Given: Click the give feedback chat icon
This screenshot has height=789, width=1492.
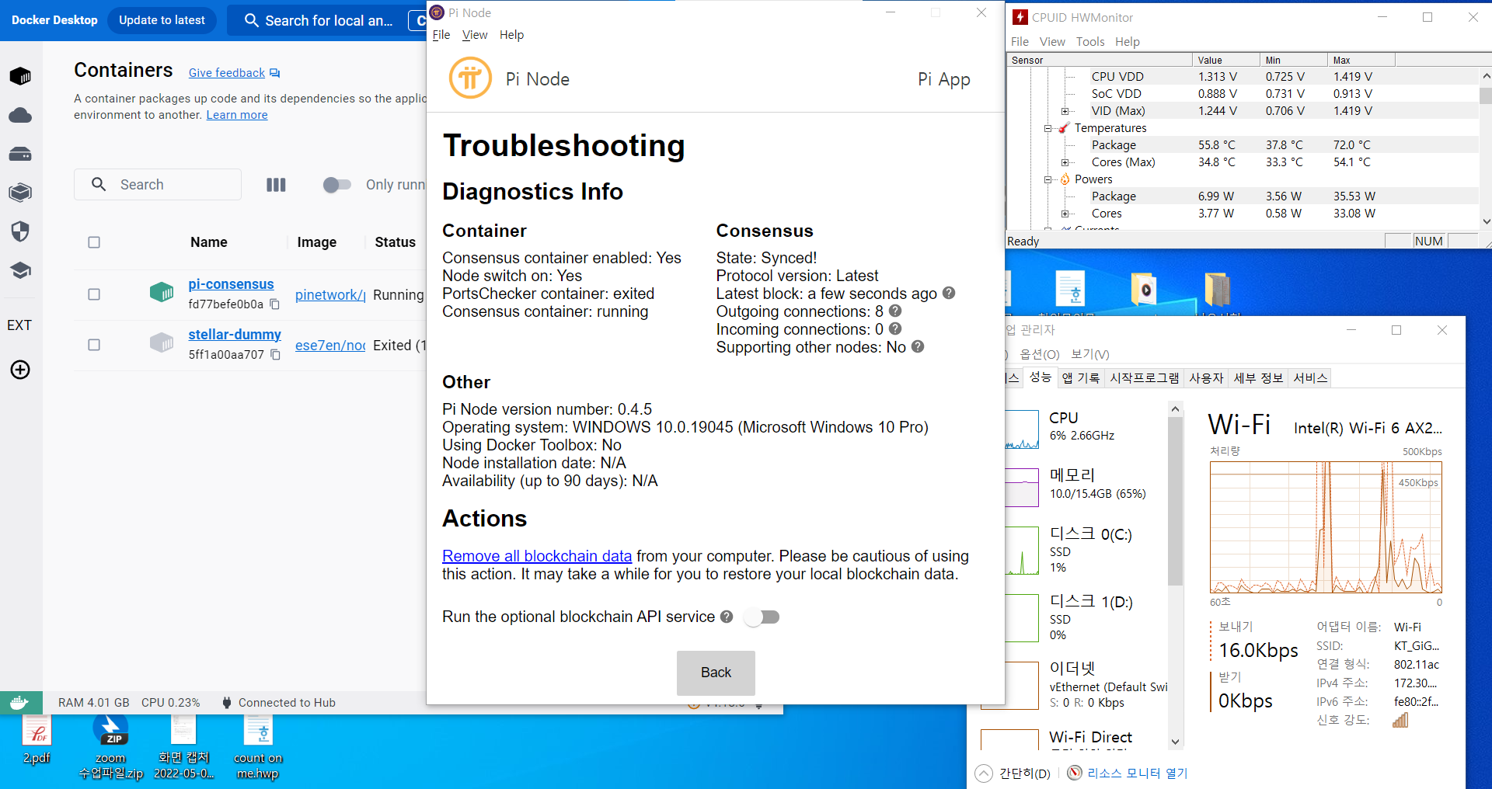Looking at the screenshot, I should pyautogui.click(x=274, y=73).
